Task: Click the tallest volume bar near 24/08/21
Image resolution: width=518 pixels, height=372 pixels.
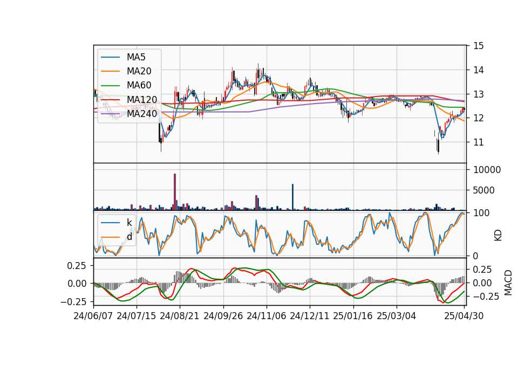Action: point(175,192)
